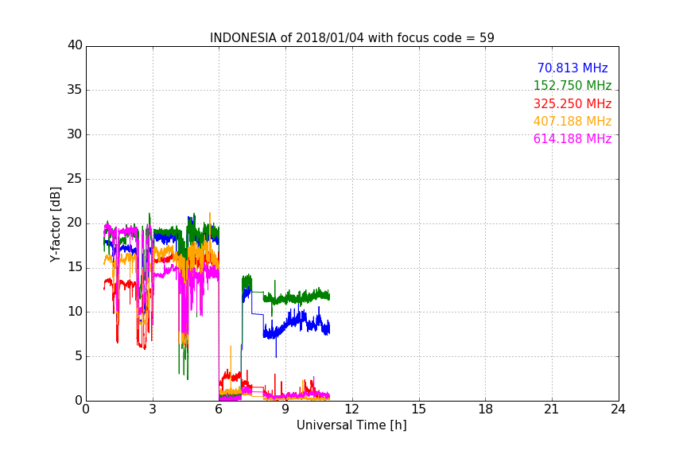Click the y-axis tick label 35

coord(75,90)
